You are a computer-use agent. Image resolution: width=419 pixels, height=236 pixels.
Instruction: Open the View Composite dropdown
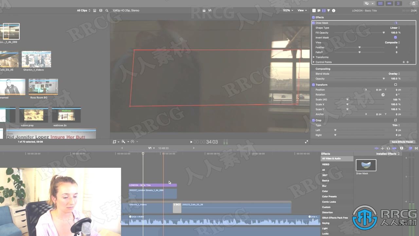(392, 42)
